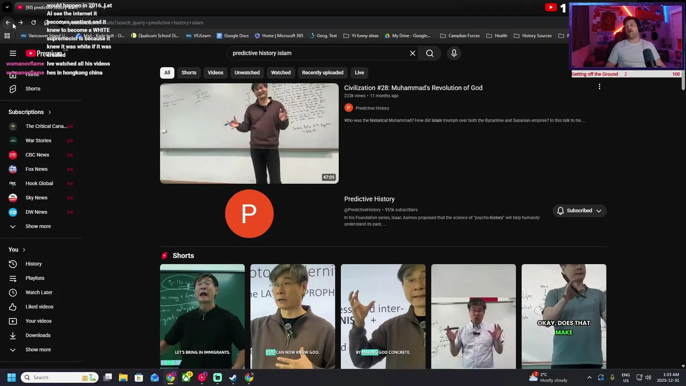Start voice search with the microphone
Viewport: 686px width, 386px height.
point(454,53)
